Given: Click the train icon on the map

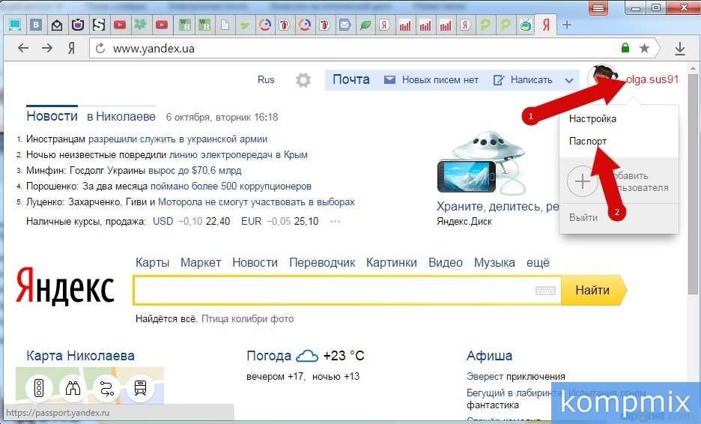Looking at the screenshot, I should tap(140, 388).
